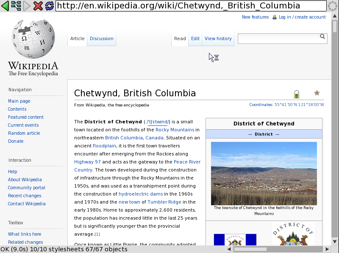Open About Wikipedia link
This screenshot has height=253, width=339.
pos(25,180)
